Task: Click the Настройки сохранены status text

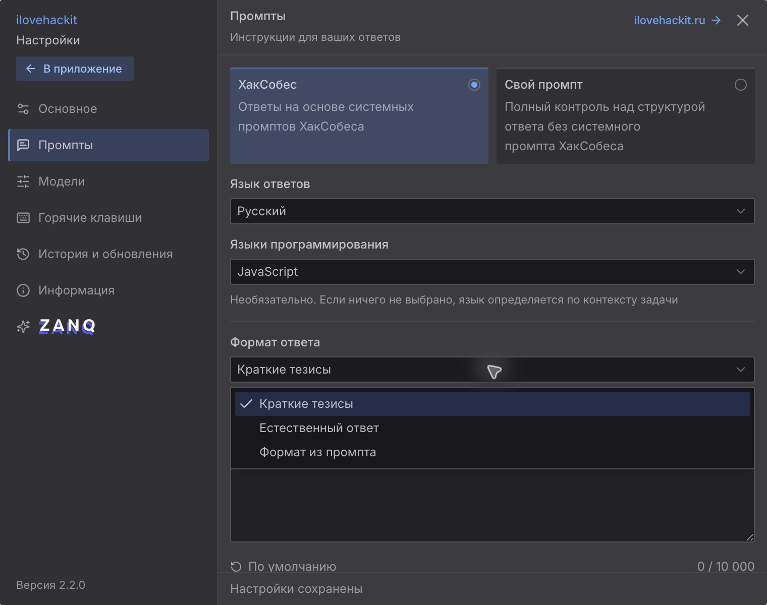Action: 296,589
